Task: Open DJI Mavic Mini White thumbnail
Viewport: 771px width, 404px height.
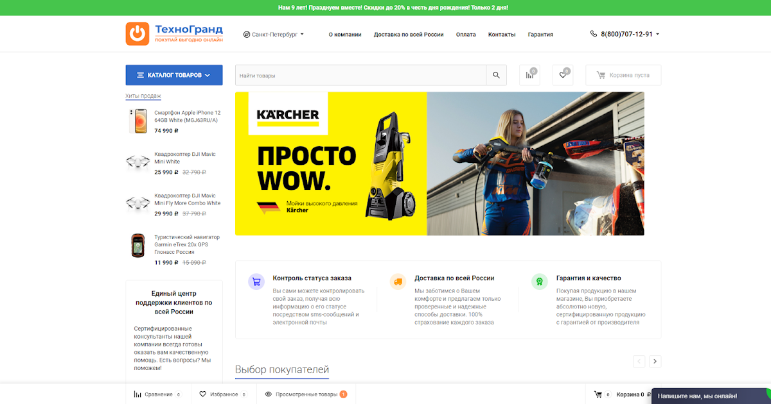Action: (137, 162)
